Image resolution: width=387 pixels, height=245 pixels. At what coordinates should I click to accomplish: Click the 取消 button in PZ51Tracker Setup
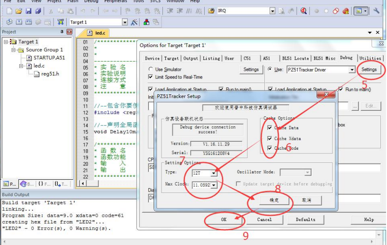307,200
